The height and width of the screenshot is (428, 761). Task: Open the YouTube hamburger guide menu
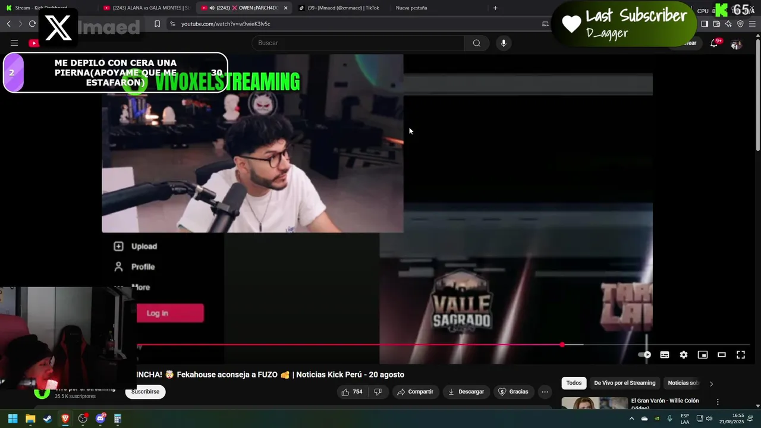[14, 43]
